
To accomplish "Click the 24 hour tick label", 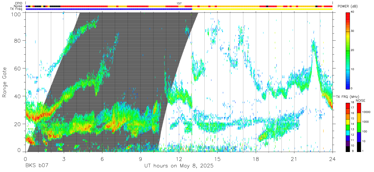I will [x=333, y=159].
